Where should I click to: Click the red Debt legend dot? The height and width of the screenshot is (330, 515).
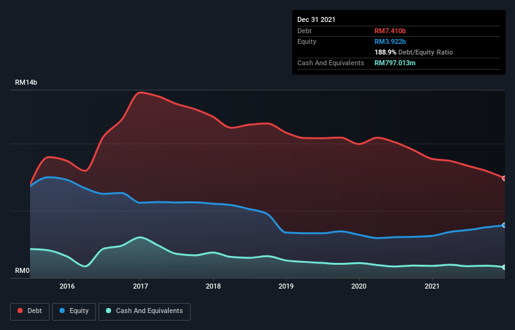click(x=20, y=311)
